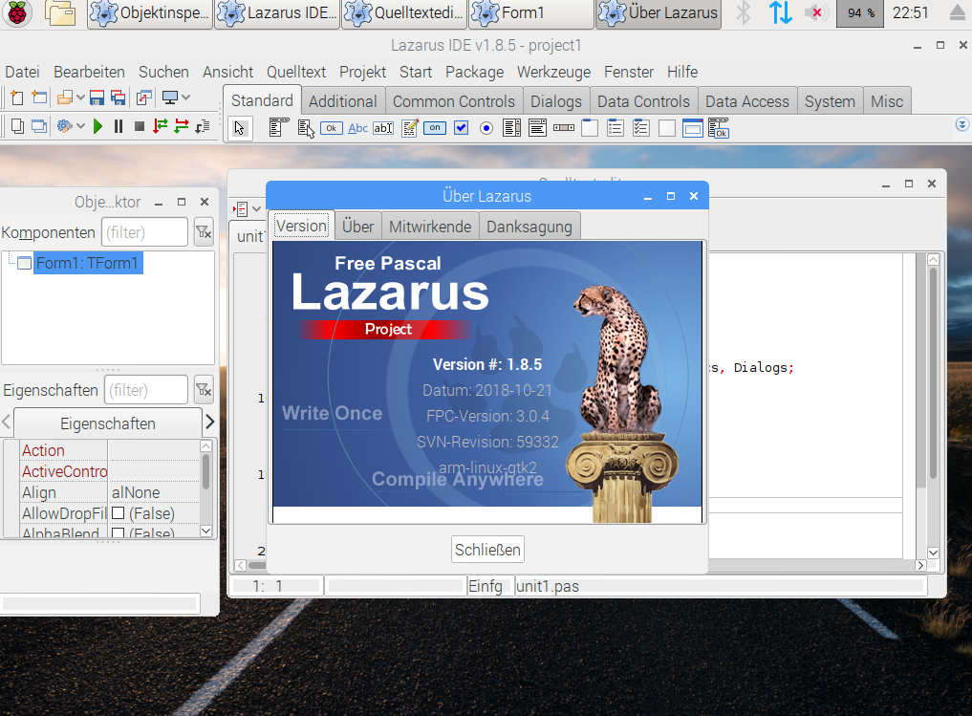Pick the TListBox component
The image size is (972, 716).
pyautogui.click(x=512, y=128)
